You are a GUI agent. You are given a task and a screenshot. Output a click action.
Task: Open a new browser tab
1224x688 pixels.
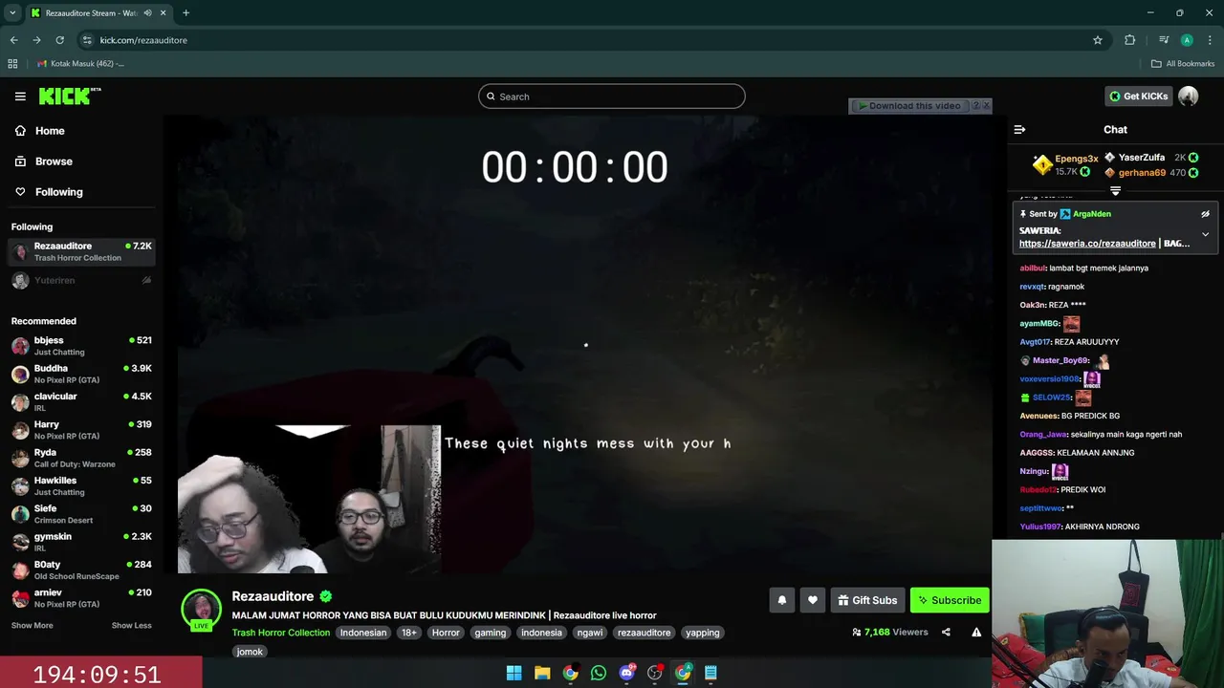point(186,12)
